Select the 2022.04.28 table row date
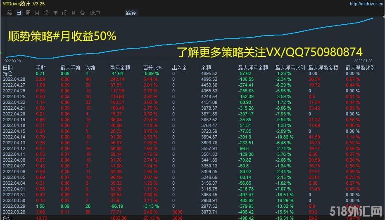Image resolution: width=385 pixels, height=221 pixels. point(14,80)
